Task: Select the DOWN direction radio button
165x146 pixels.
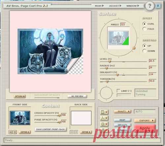Action: click(144, 51)
